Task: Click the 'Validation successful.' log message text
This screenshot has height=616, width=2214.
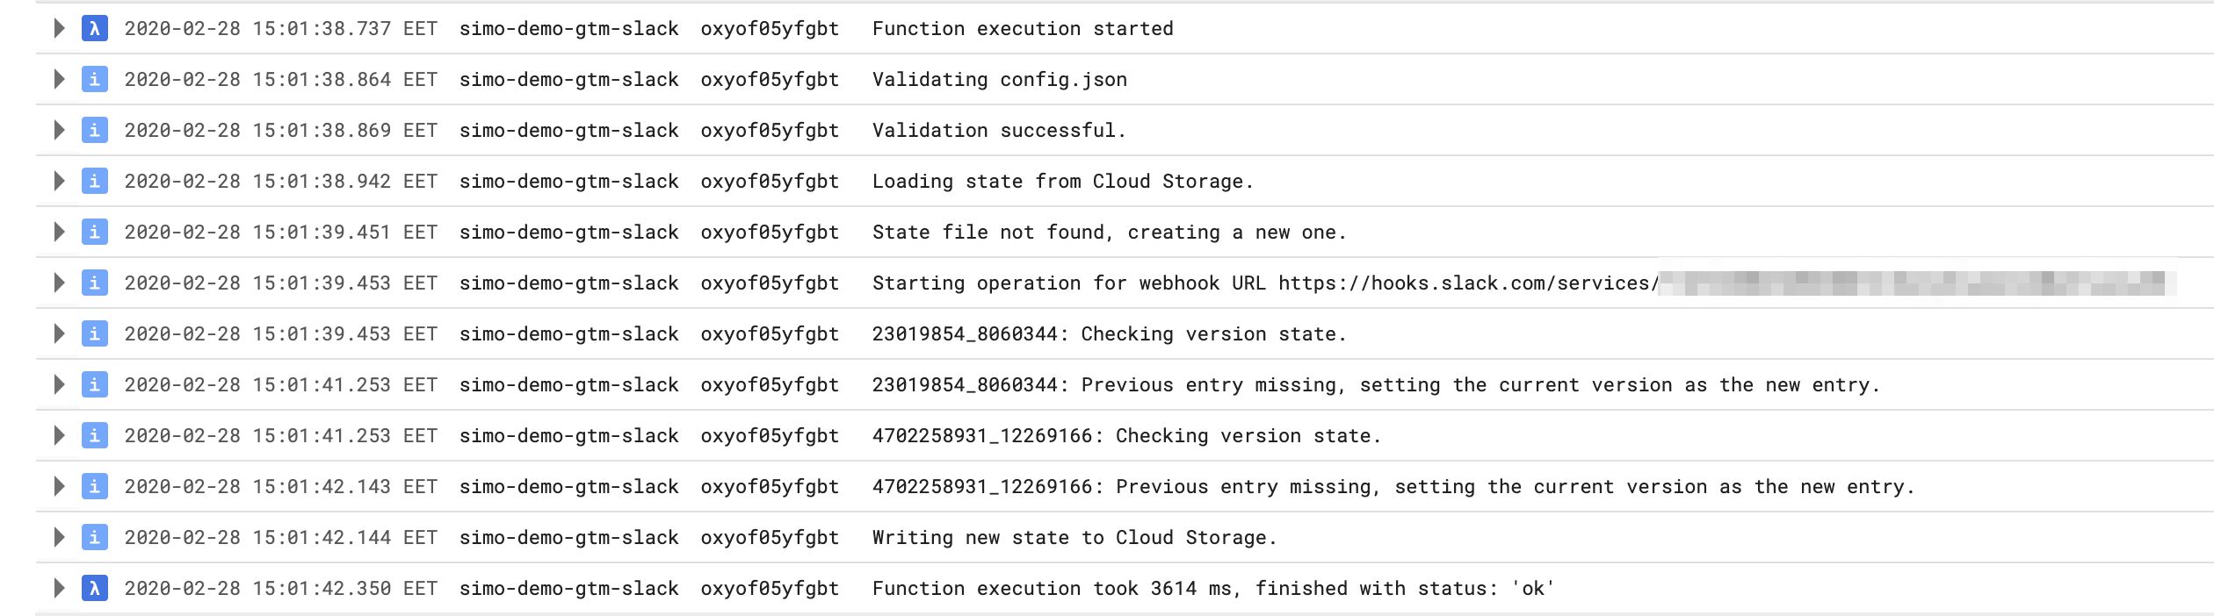Action: 999,131
